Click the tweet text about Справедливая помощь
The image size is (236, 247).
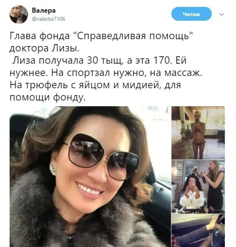click(106, 66)
